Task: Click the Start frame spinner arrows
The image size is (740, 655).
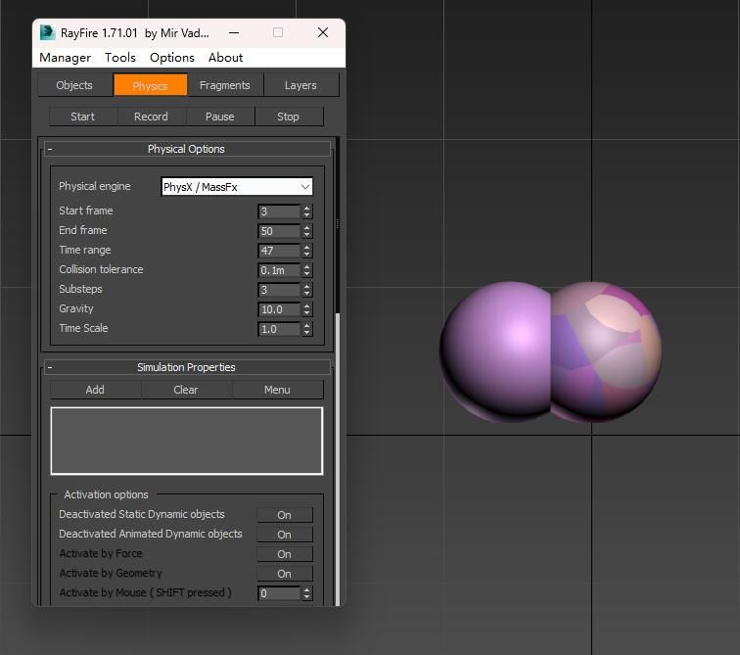Action: coord(307,211)
